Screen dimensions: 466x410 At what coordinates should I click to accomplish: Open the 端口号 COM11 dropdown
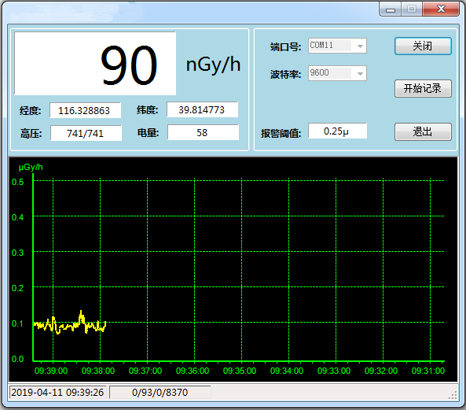(x=337, y=46)
